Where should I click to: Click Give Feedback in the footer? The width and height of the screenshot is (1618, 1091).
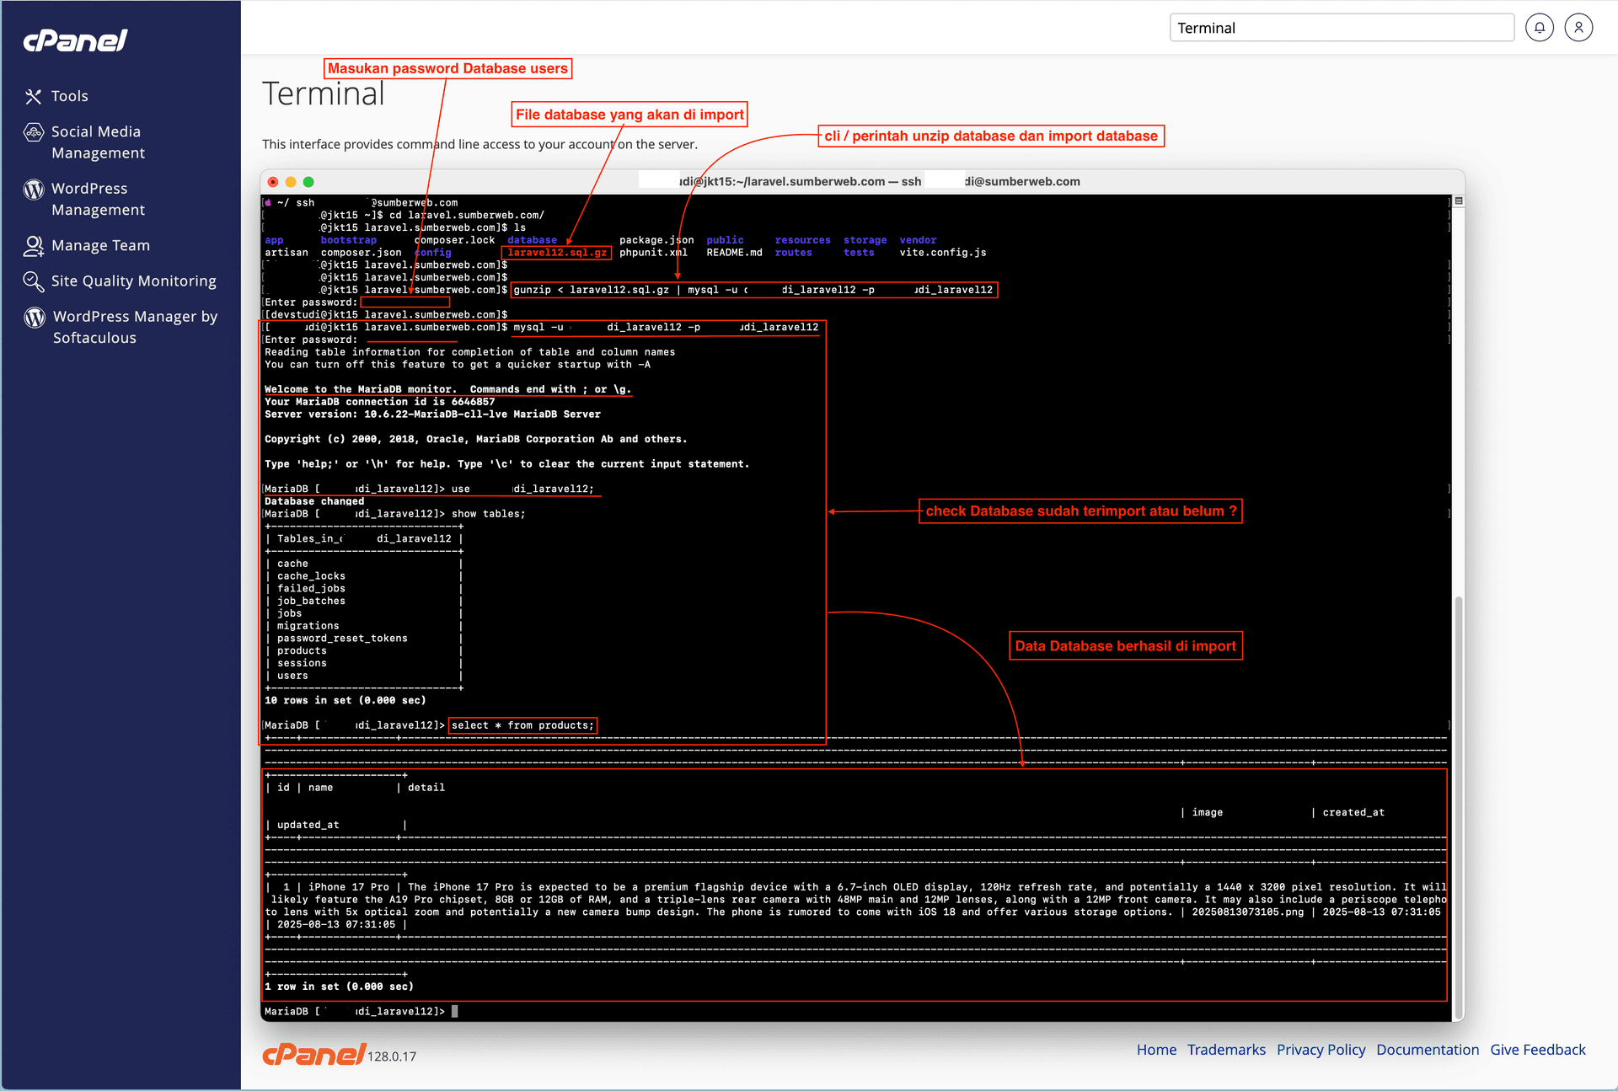[1538, 1050]
